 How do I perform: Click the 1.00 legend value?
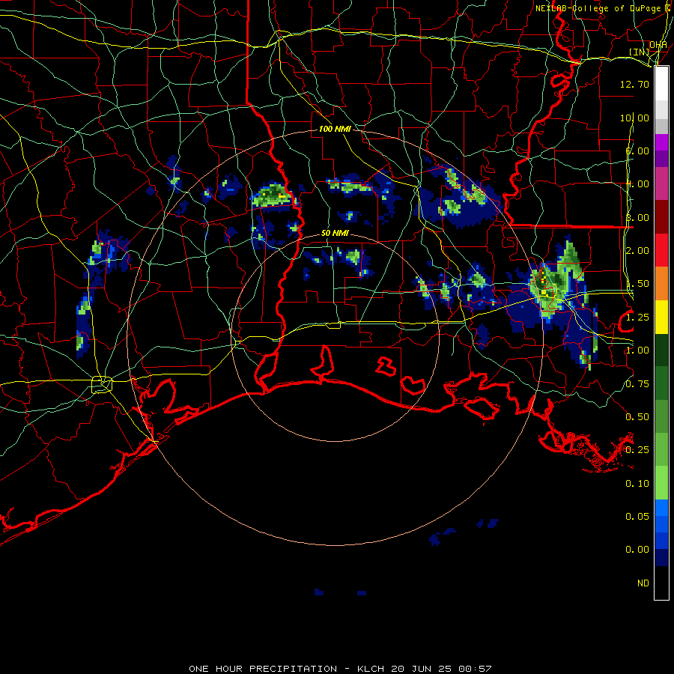pos(637,350)
